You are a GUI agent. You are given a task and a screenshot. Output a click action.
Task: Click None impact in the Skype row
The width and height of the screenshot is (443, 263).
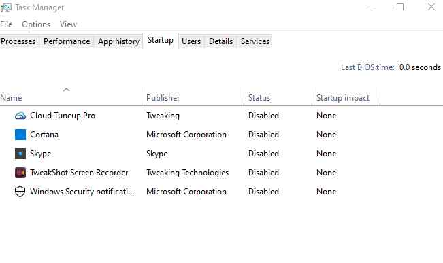(327, 154)
